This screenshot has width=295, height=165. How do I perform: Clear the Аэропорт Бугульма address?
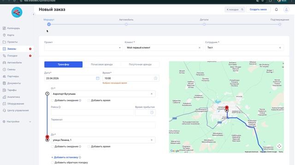point(152,94)
